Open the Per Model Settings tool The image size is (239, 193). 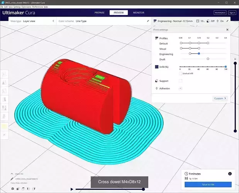coord(4,108)
